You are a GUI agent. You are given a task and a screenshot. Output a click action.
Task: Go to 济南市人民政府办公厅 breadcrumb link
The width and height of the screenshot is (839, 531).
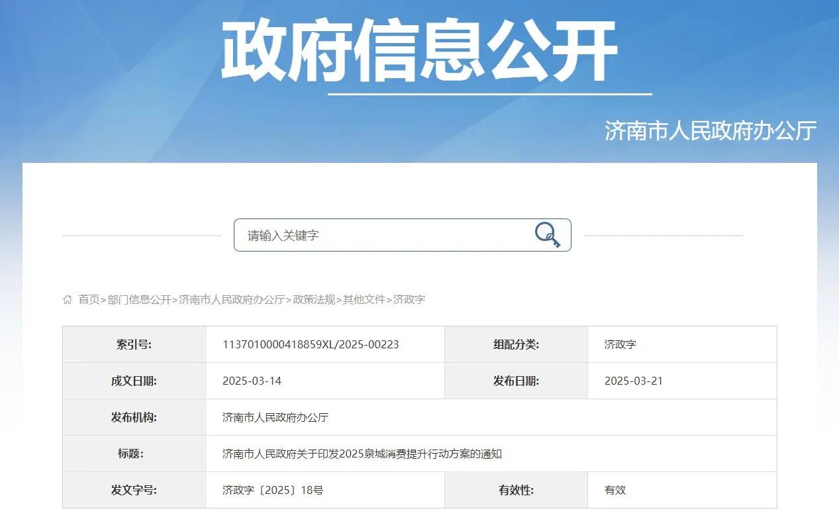pos(232,299)
